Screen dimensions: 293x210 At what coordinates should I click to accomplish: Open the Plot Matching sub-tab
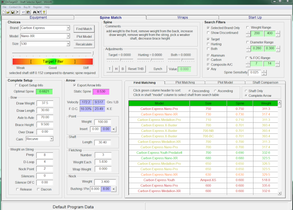185,82
